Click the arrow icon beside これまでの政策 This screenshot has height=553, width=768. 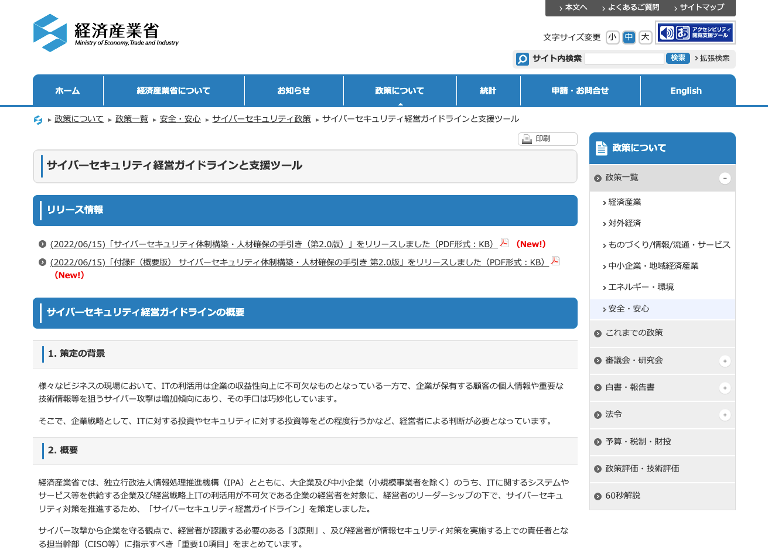[597, 333]
